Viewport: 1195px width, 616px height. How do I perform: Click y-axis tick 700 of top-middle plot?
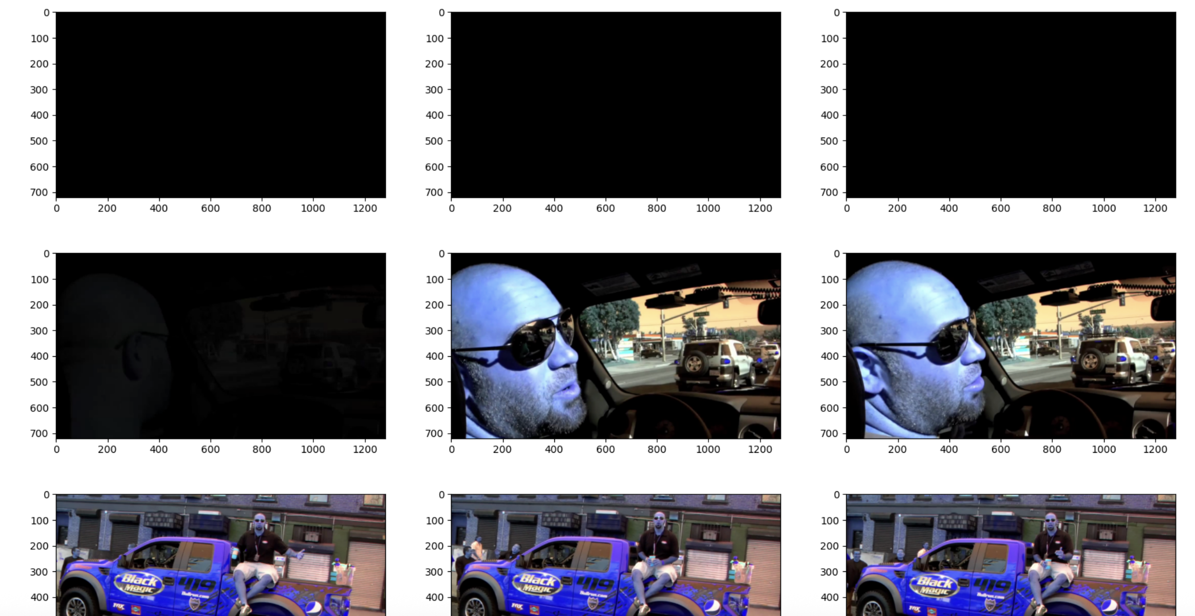click(x=434, y=192)
